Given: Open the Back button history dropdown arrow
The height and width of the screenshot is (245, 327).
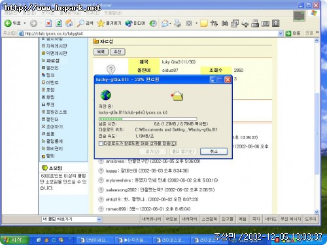Looking at the screenshot, I should [25, 23].
